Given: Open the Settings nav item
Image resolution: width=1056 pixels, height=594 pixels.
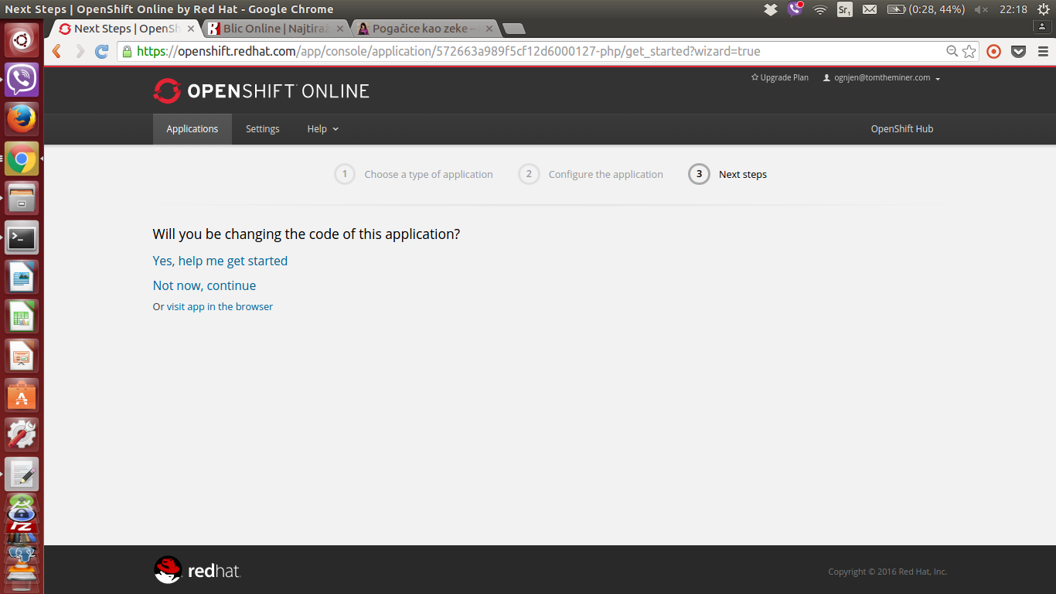Looking at the screenshot, I should [x=263, y=129].
